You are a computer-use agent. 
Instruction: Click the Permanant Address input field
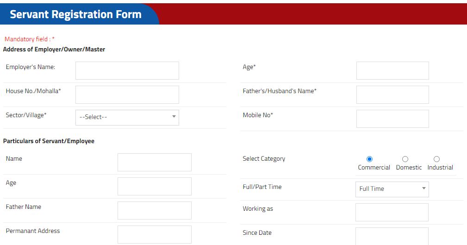(x=154, y=234)
